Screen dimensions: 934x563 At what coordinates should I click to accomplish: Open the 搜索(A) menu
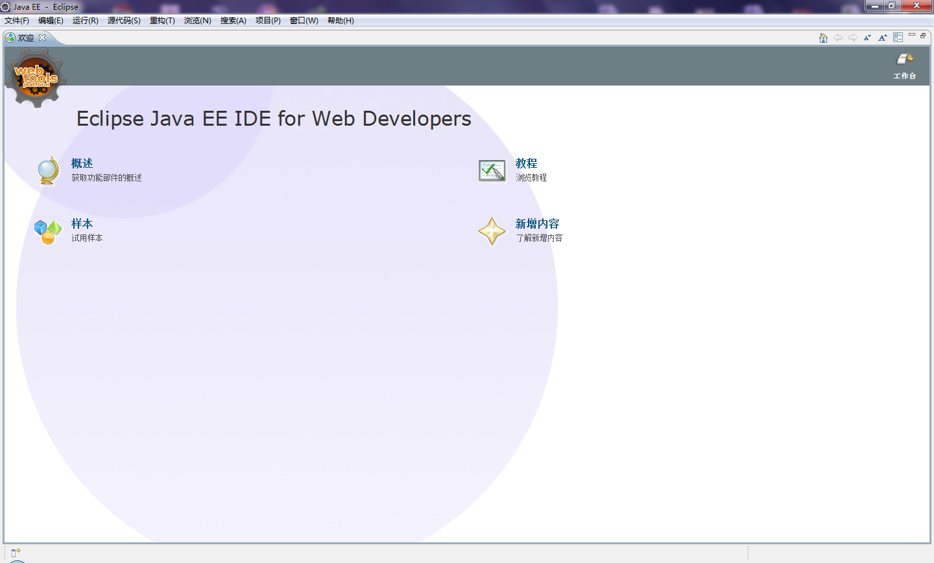(x=233, y=21)
